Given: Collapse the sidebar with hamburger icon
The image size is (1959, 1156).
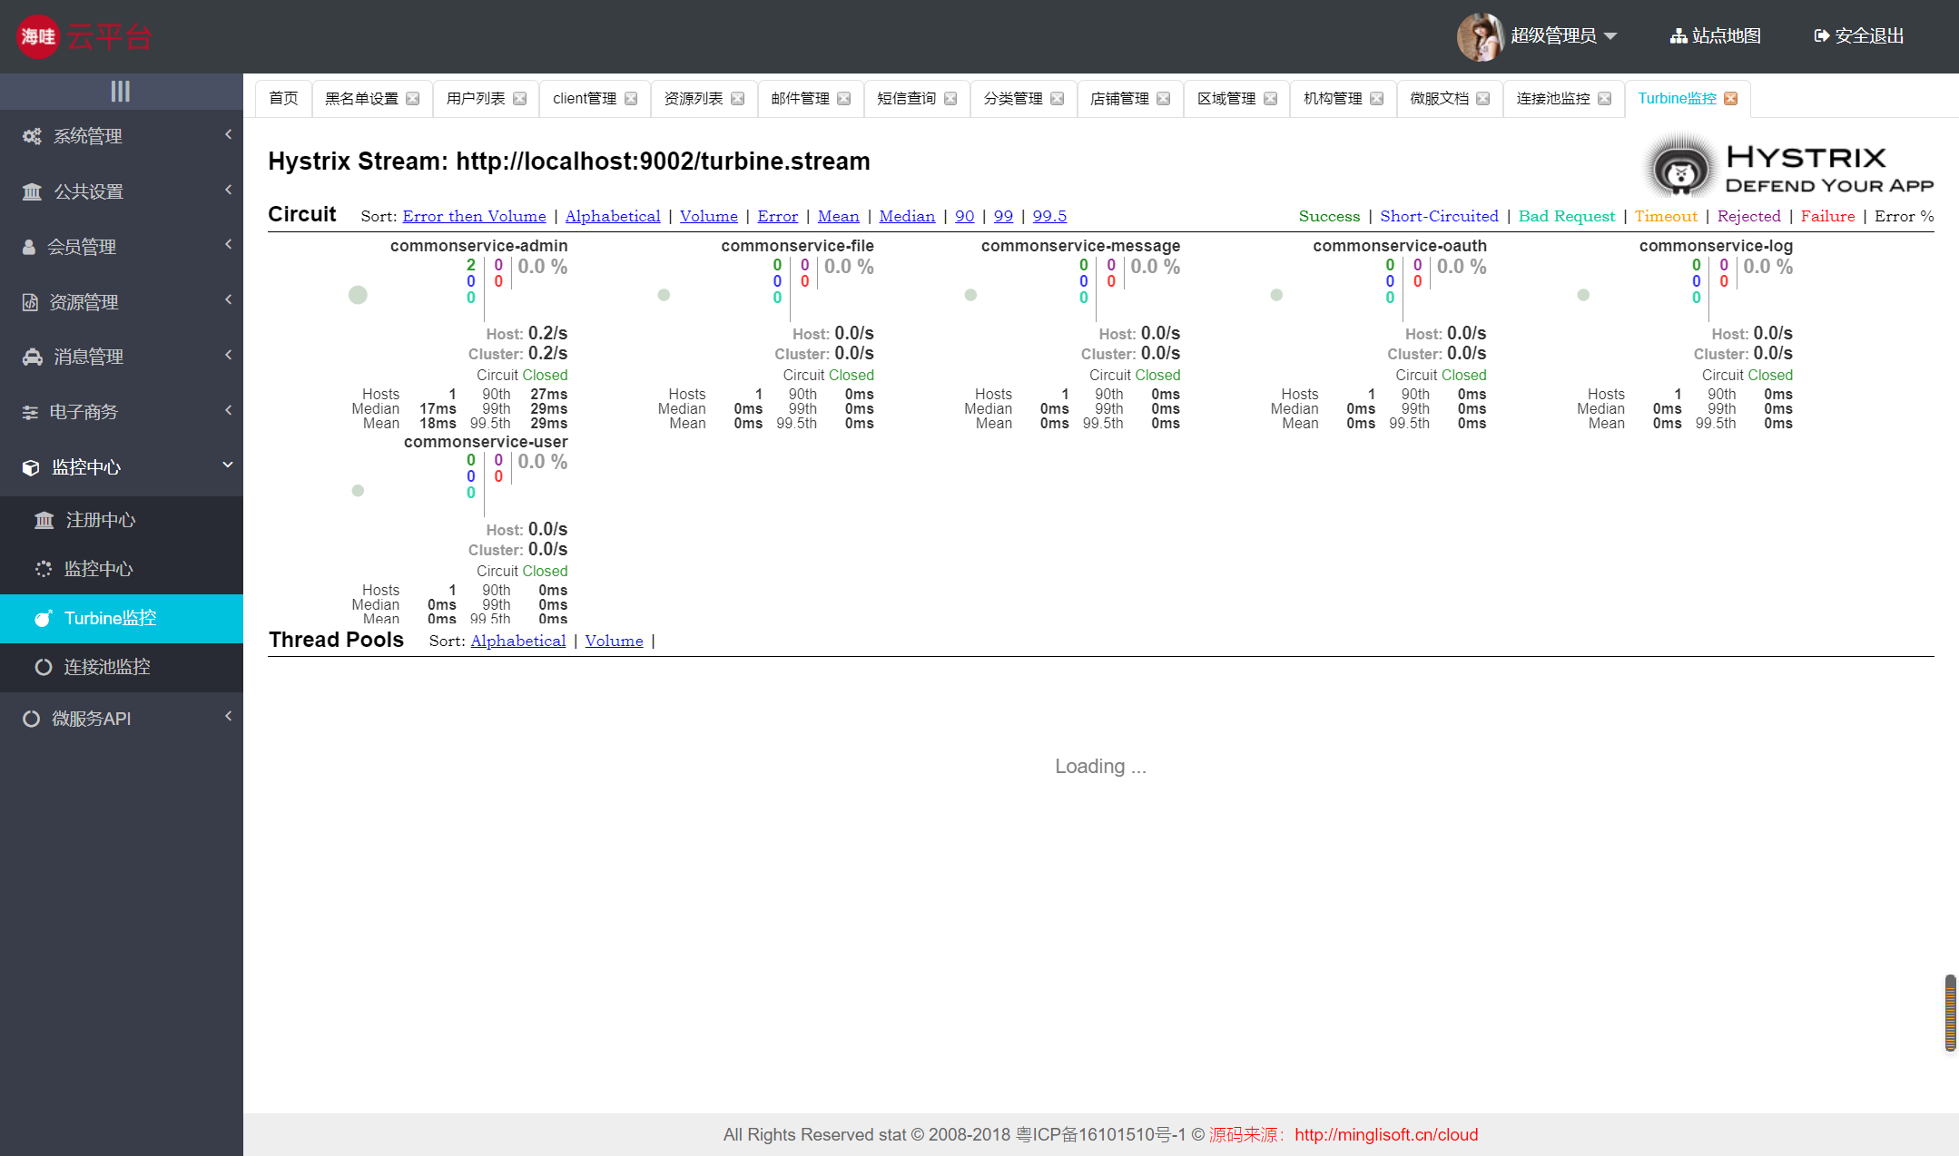Looking at the screenshot, I should point(121,91).
